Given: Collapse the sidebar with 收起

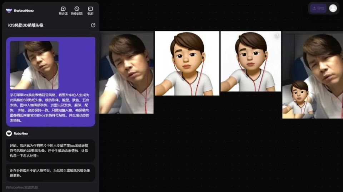Looking at the screenshot, I should coord(90,10).
